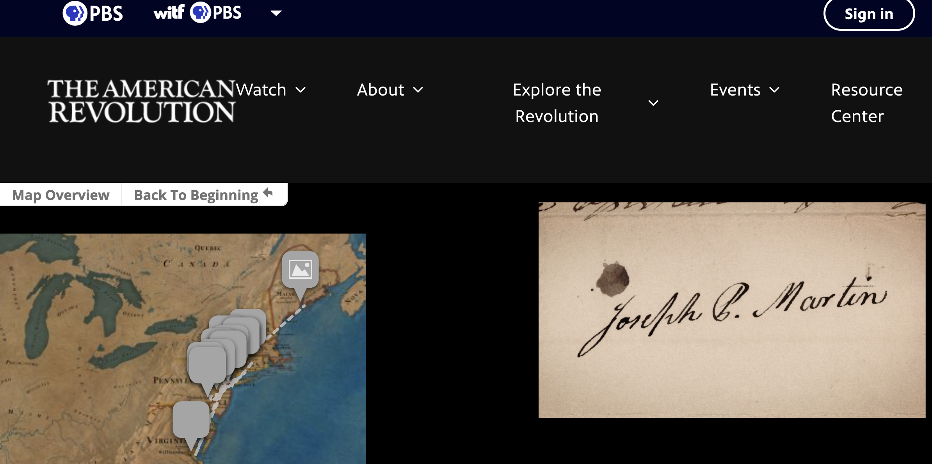Open the WITF PBS station logo
Screen dimensions: 932x464
click(197, 12)
